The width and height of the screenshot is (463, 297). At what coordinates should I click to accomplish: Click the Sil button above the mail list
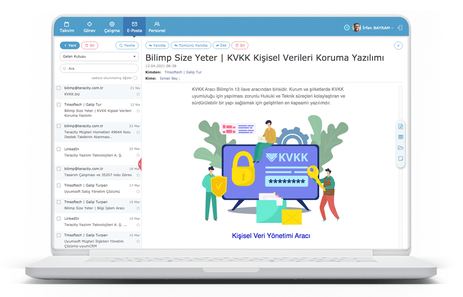(x=90, y=45)
